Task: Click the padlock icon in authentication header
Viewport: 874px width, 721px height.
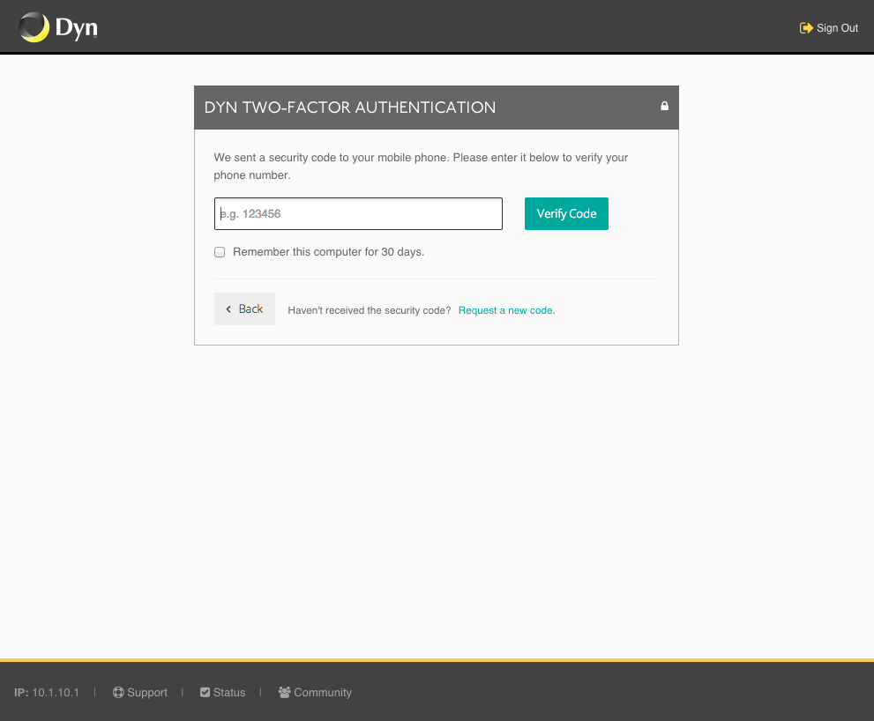Action: tap(664, 106)
